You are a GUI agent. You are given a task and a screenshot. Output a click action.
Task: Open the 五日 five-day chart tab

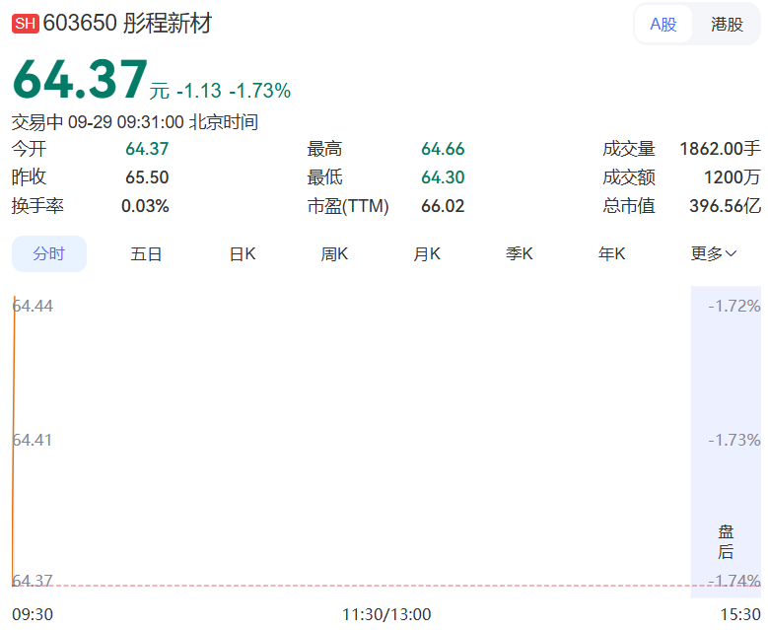point(146,253)
